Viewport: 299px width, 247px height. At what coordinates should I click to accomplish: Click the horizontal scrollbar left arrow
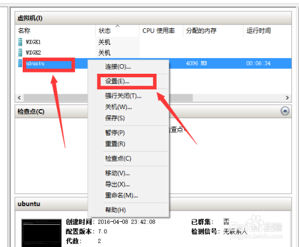19,98
